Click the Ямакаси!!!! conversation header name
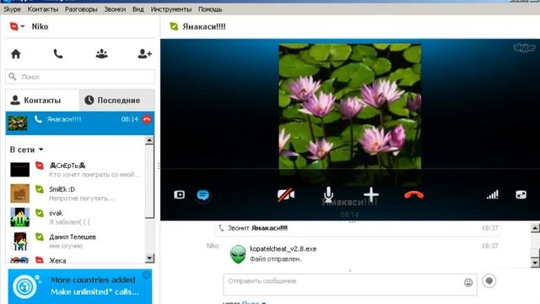 (204, 26)
